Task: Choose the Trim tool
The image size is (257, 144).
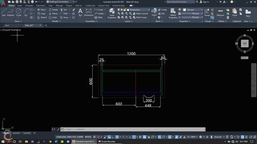Action: click(64, 10)
